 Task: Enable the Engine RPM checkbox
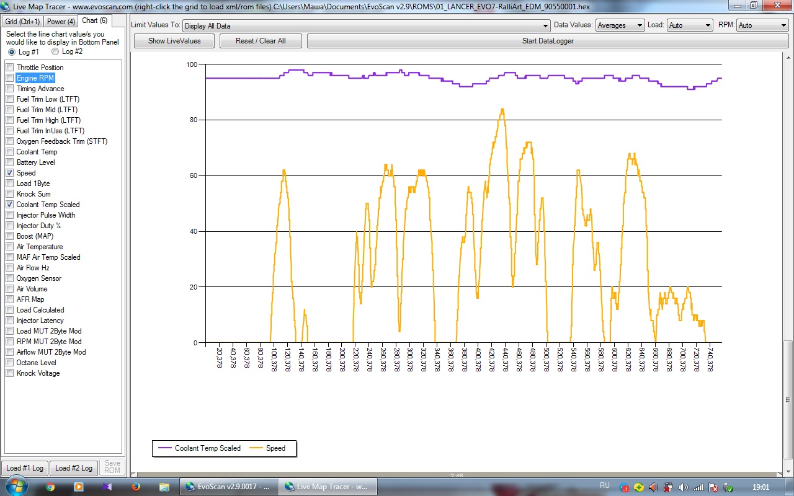(x=10, y=78)
